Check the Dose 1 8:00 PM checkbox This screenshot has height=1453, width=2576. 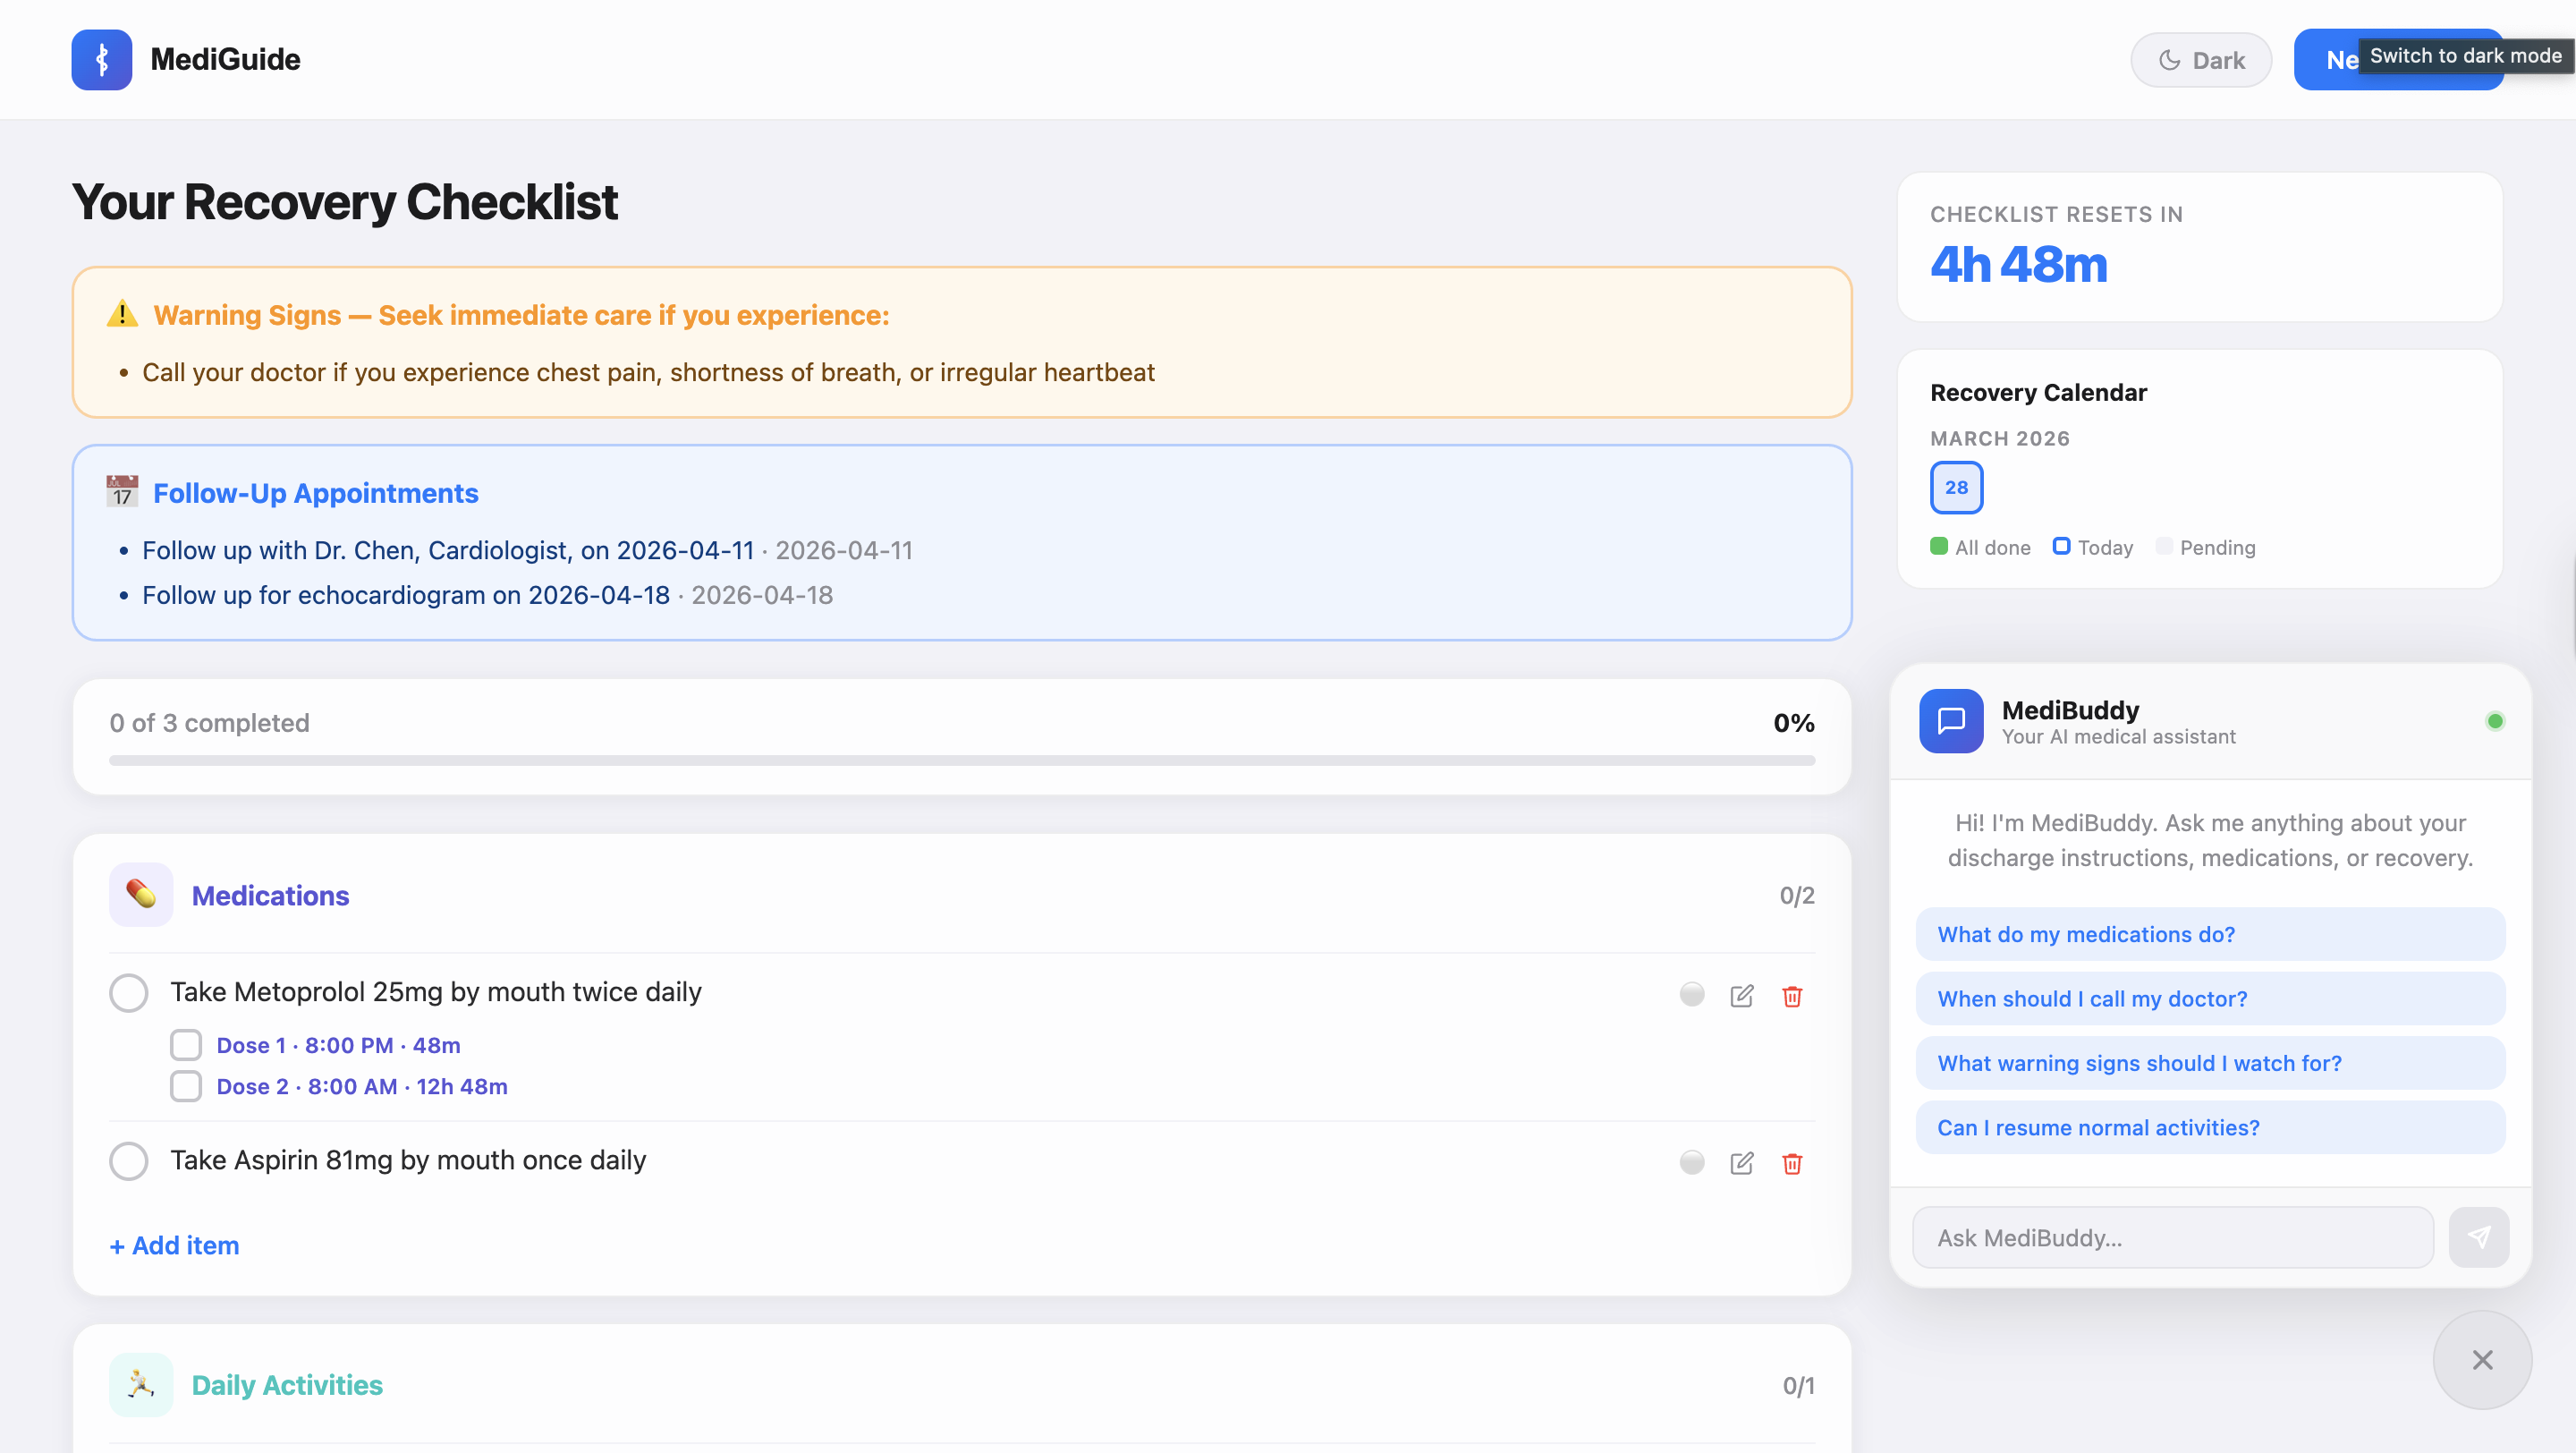[185, 1044]
